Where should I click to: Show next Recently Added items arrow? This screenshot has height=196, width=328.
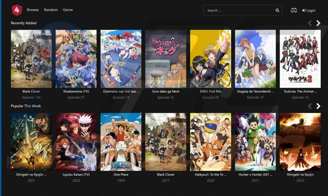[318, 23]
